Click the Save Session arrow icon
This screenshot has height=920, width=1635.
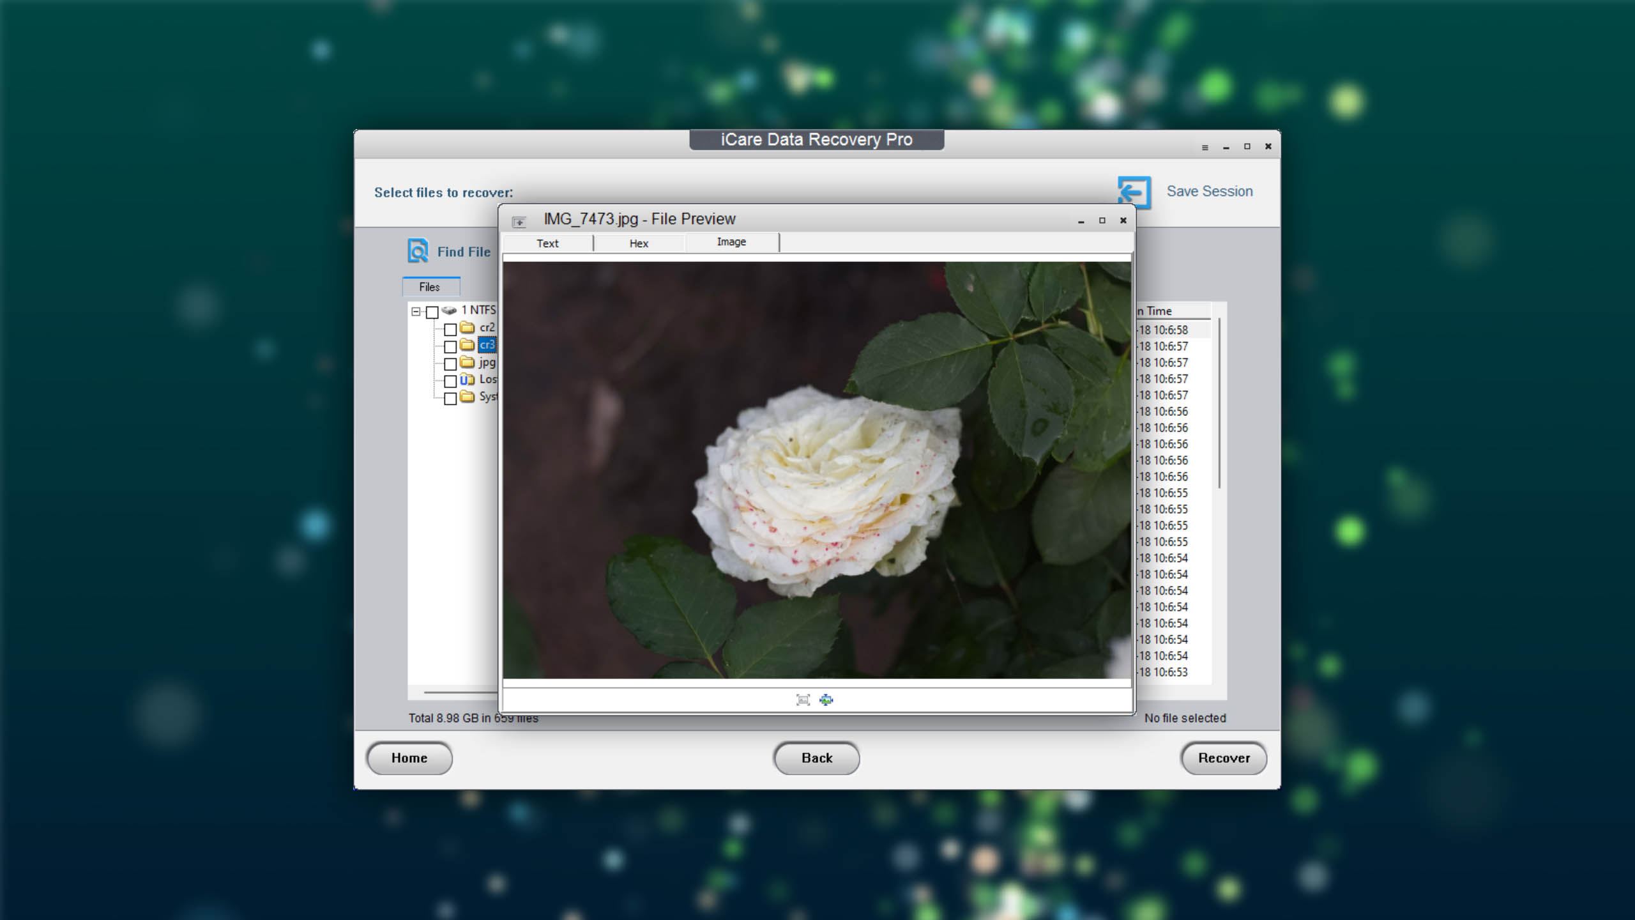1134,192
